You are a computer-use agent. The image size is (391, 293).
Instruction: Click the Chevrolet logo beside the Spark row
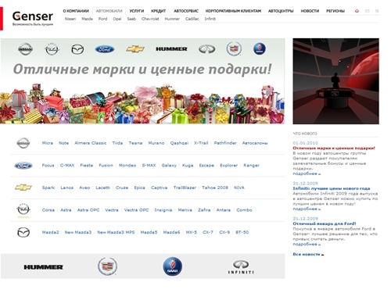(23, 188)
